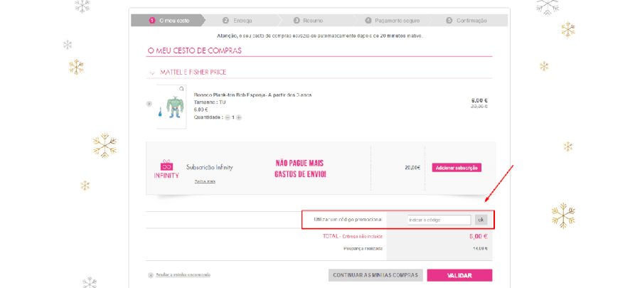Image resolution: width=640 pixels, height=288 pixels.
Task: Submit the promo code with the ok button
Action: tap(481, 220)
